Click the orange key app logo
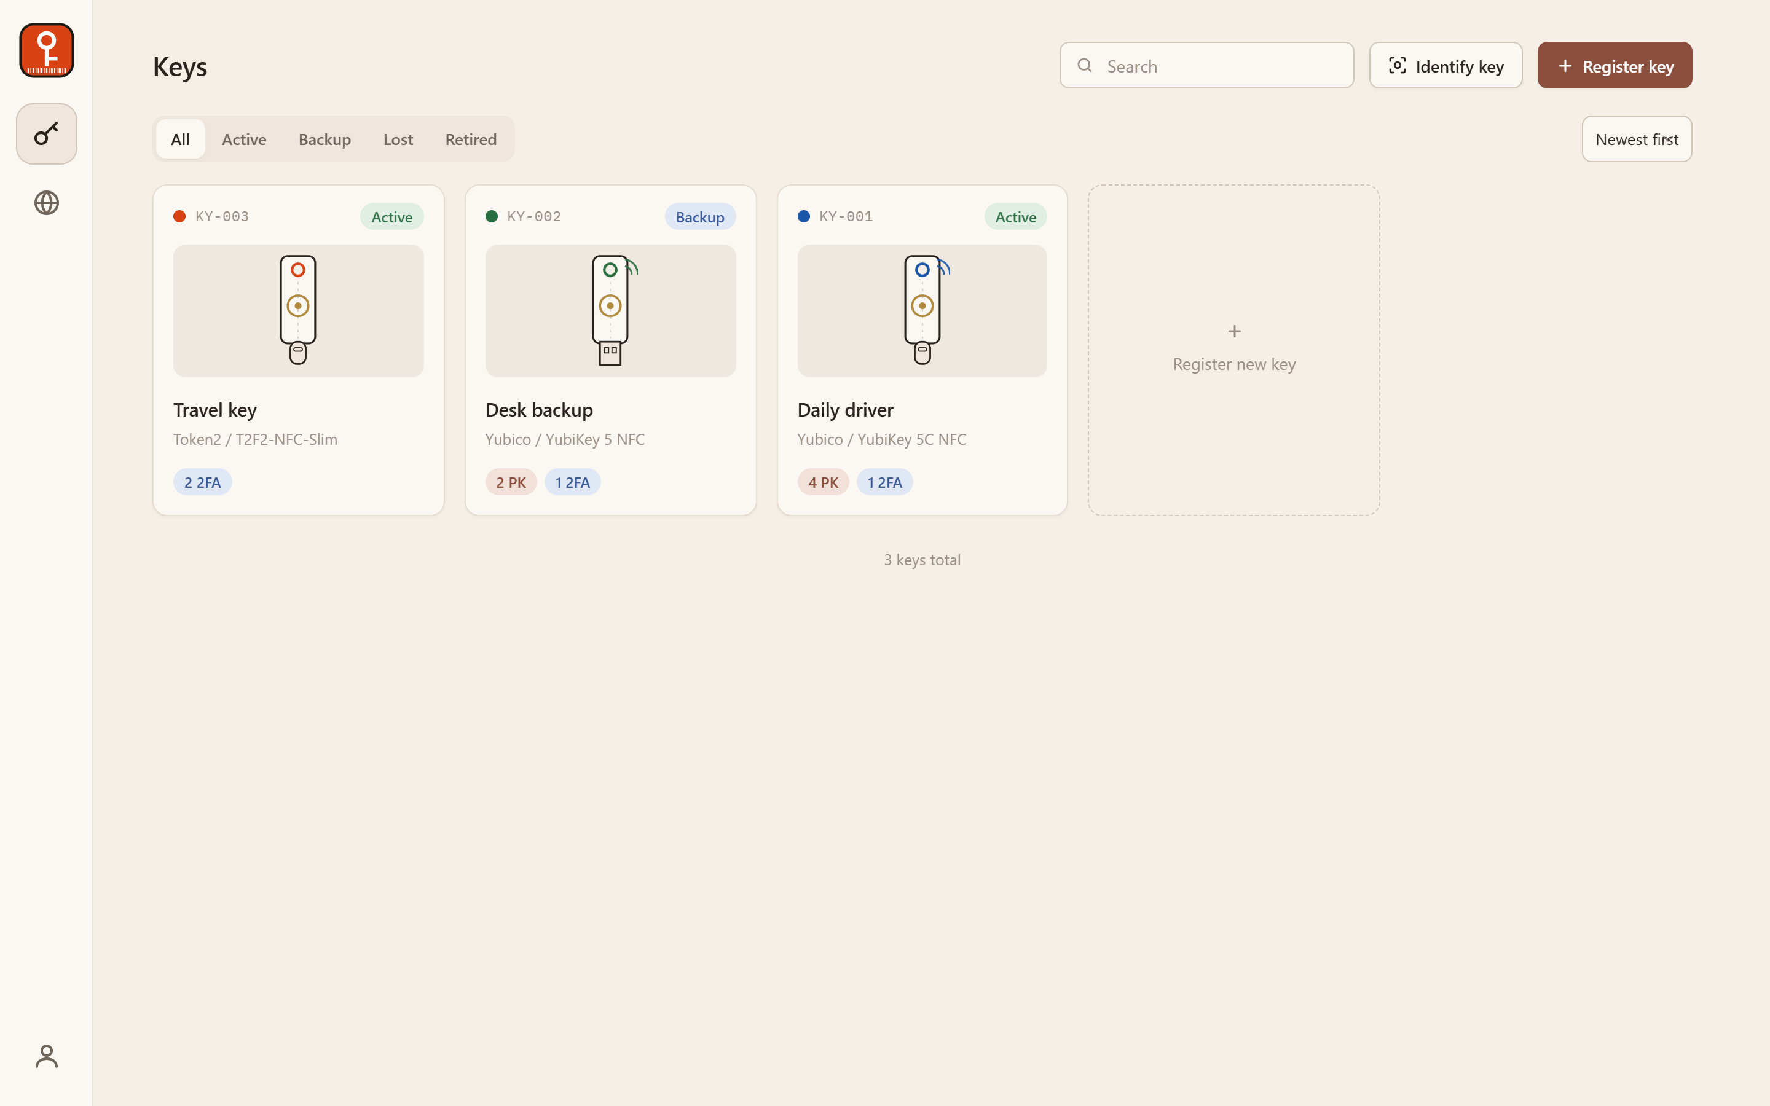 point(47,50)
